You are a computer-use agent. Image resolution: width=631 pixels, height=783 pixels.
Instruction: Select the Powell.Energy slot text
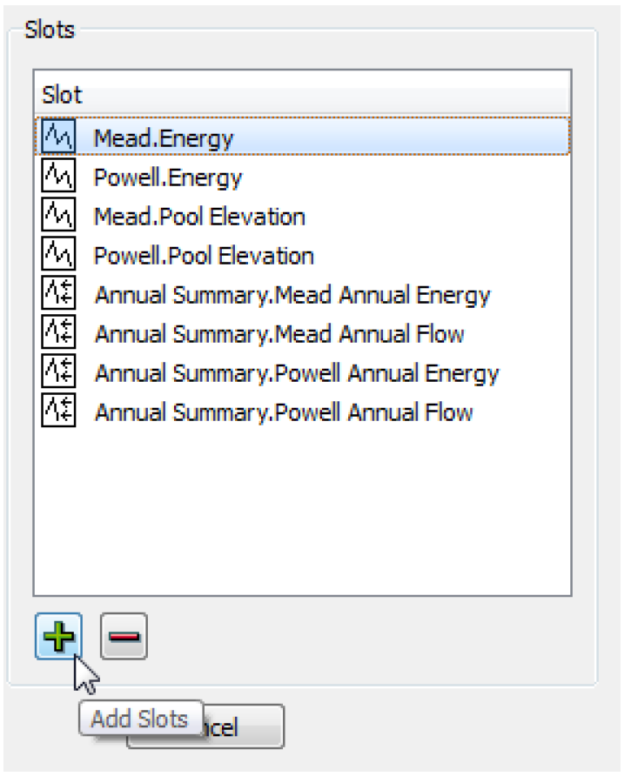click(x=168, y=177)
